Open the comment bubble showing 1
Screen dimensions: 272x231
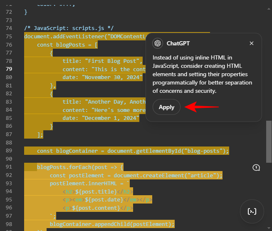point(256,167)
